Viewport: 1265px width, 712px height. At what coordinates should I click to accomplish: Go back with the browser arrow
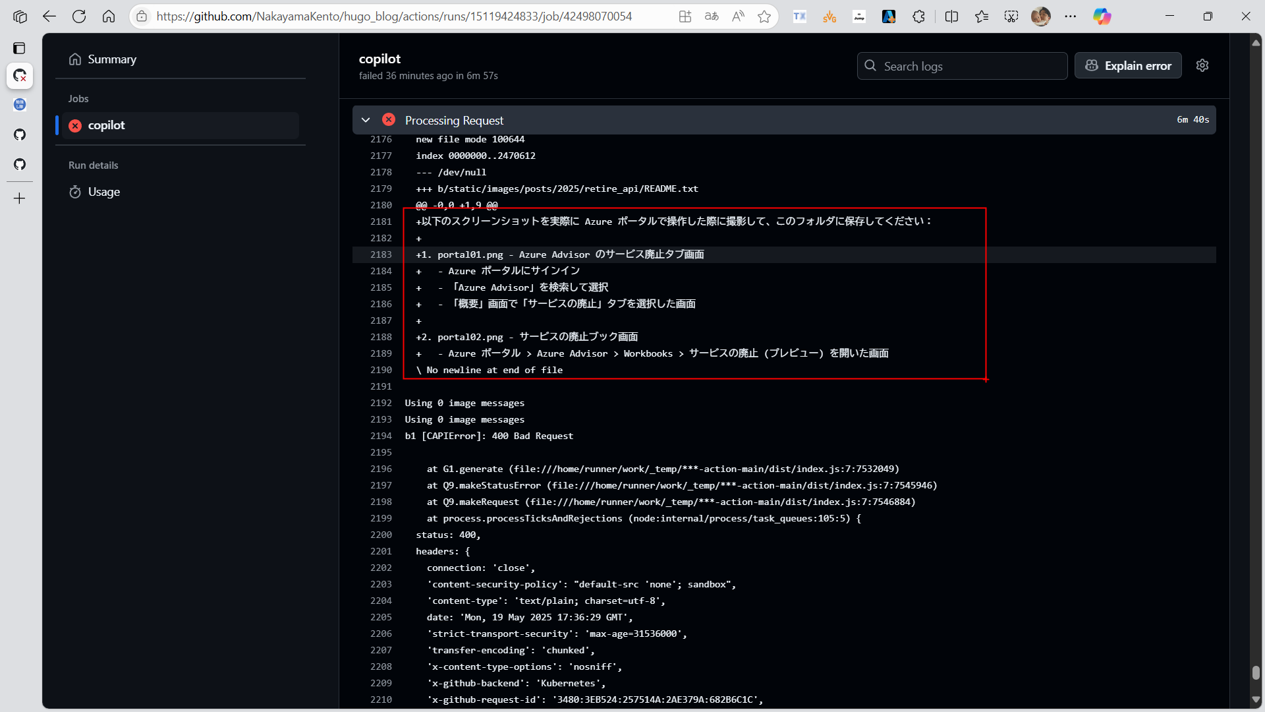pos(49,16)
